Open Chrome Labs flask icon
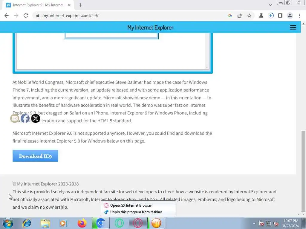Viewport: 306px width, 229px height. (x=261, y=16)
